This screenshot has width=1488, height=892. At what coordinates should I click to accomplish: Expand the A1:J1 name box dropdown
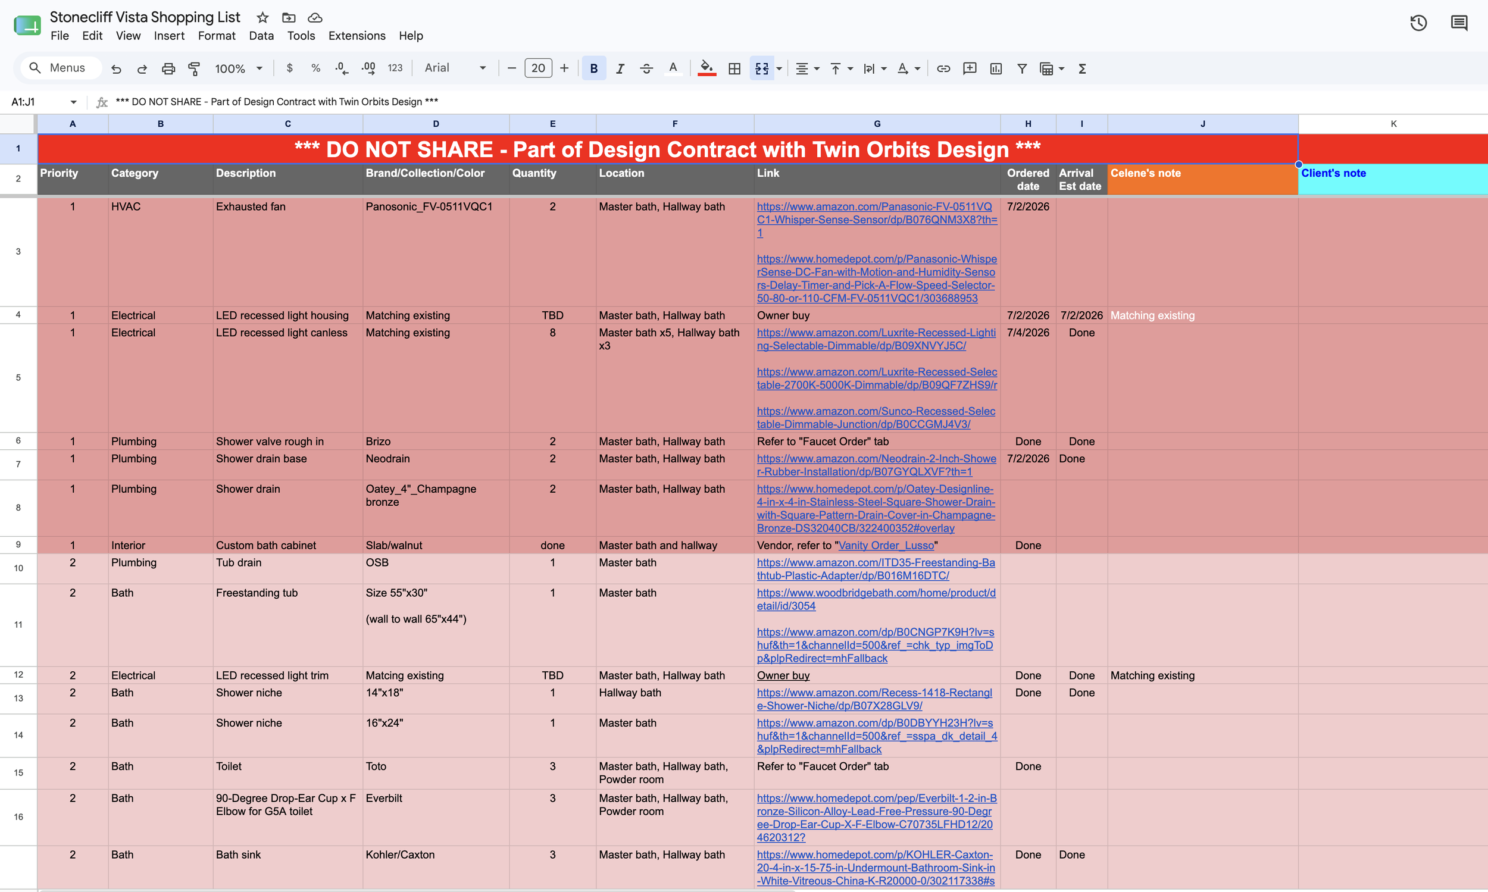pos(73,102)
